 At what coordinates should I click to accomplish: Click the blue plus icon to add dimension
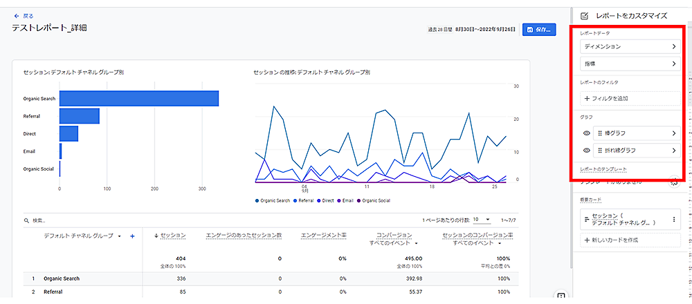coord(132,236)
